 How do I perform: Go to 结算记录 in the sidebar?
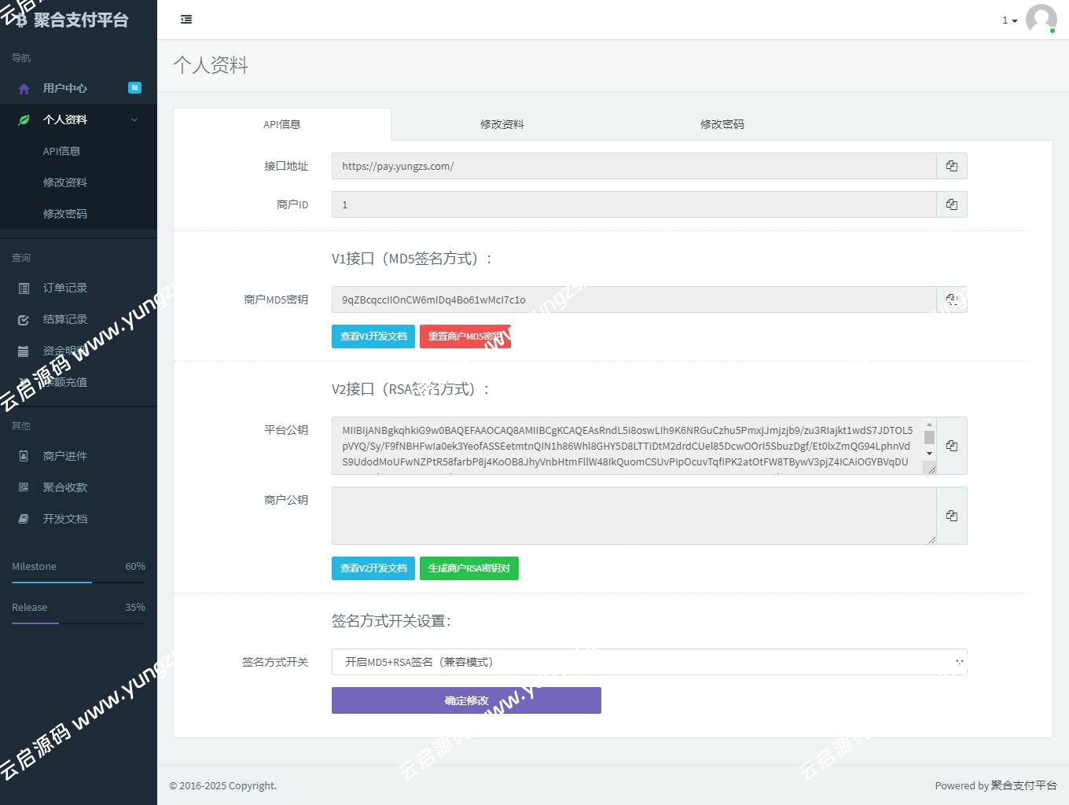(x=64, y=319)
